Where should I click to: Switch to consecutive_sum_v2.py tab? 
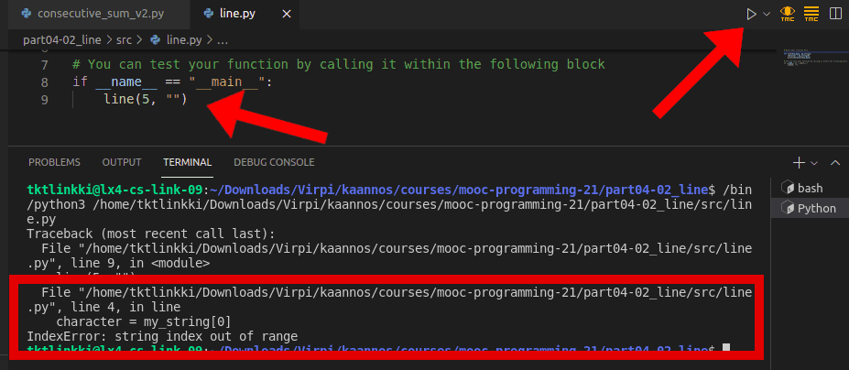click(x=93, y=15)
